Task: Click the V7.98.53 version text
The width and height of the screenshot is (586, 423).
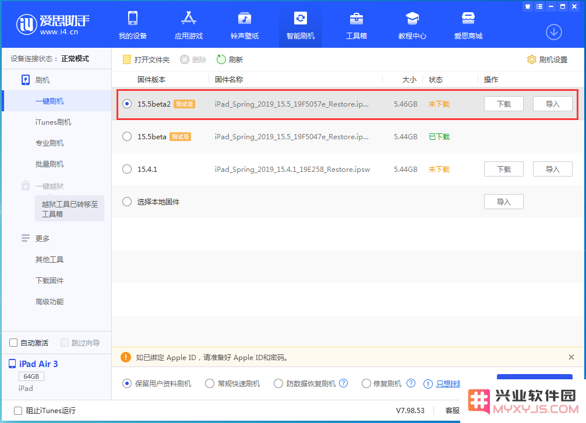Action: tap(410, 410)
